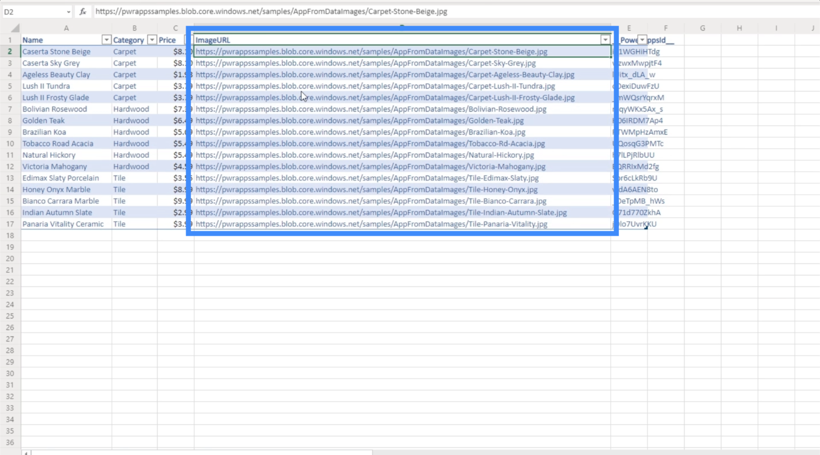Select cell Indian Autumn Slate
The height and width of the screenshot is (455, 820).
(x=66, y=212)
